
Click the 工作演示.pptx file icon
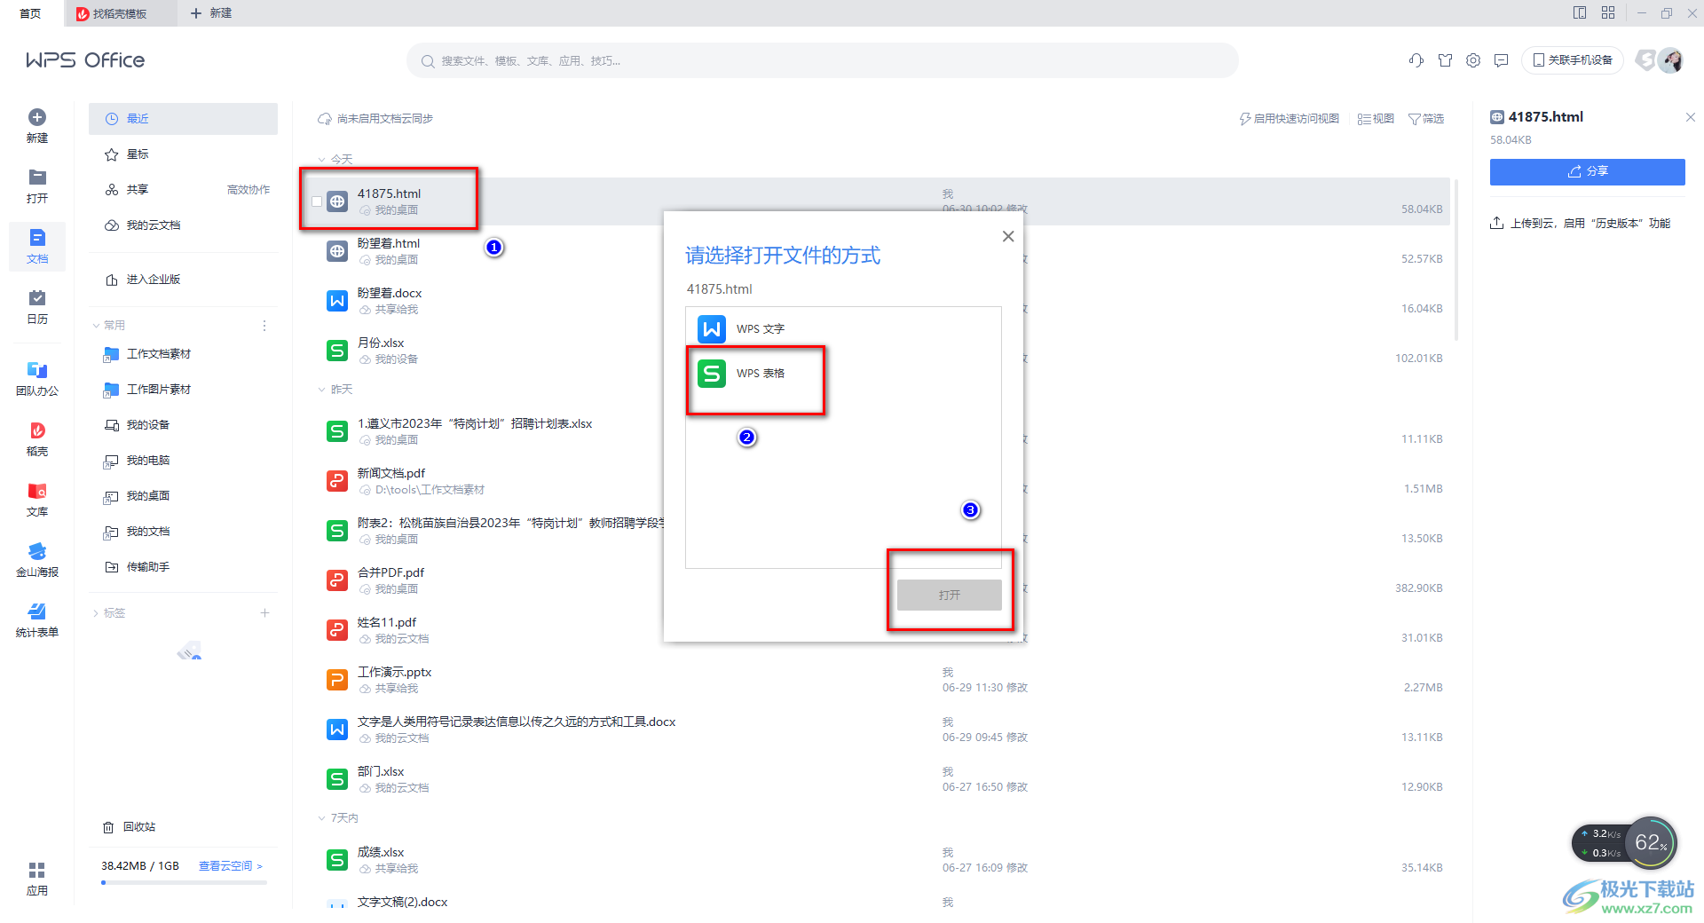[x=337, y=680]
